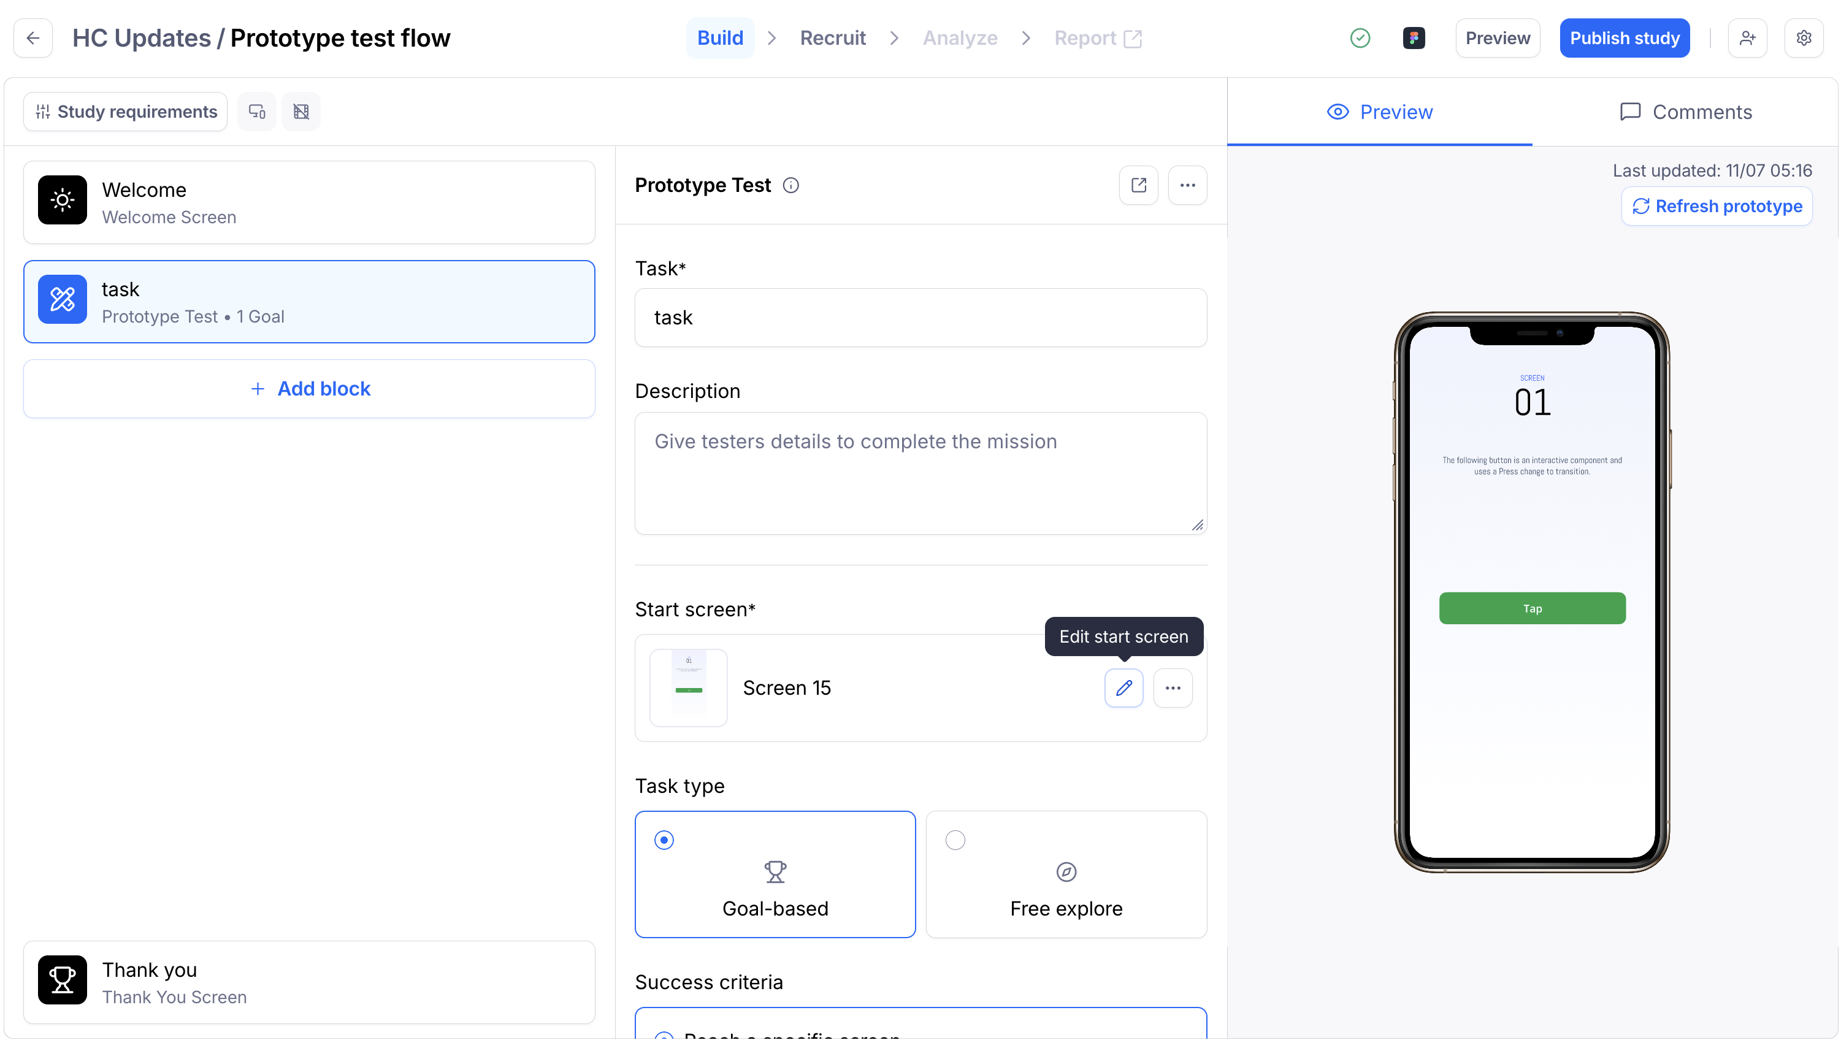Click the description resize handle
The width and height of the screenshot is (1841, 1040).
(1198, 526)
